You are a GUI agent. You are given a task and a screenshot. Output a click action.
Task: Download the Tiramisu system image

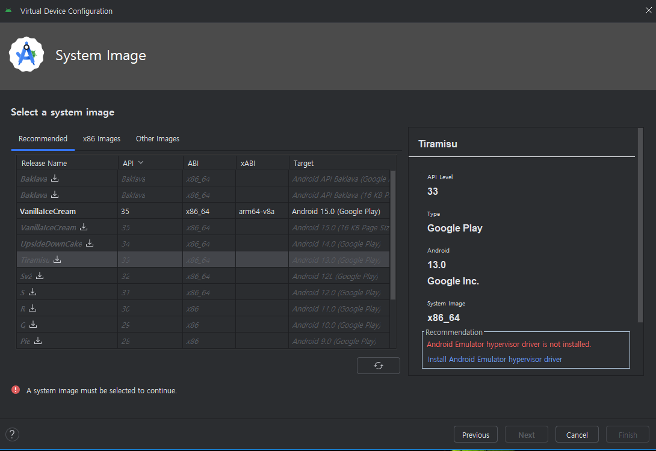pyautogui.click(x=57, y=259)
